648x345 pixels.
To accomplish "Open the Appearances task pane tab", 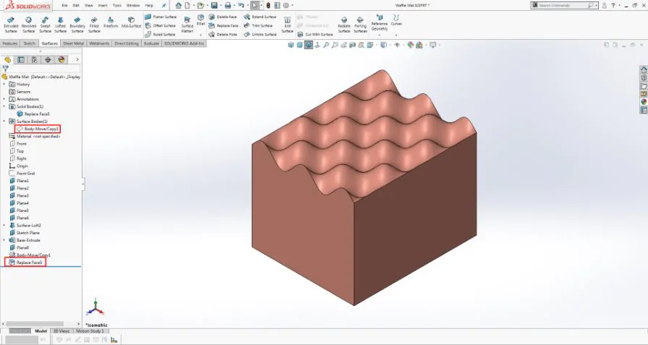I will [x=644, y=102].
